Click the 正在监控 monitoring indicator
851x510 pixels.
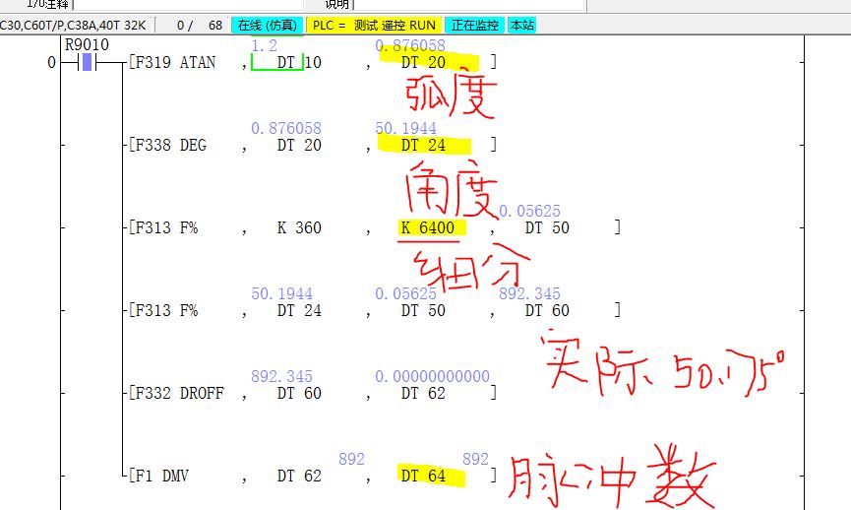[473, 25]
